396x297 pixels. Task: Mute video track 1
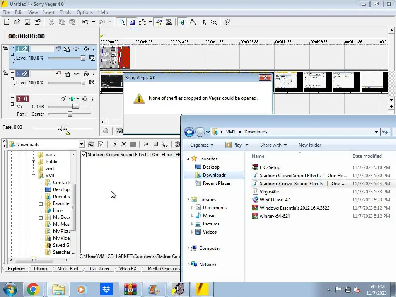[x=86, y=49]
